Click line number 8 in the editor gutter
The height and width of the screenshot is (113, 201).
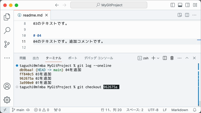[x=25, y=24]
